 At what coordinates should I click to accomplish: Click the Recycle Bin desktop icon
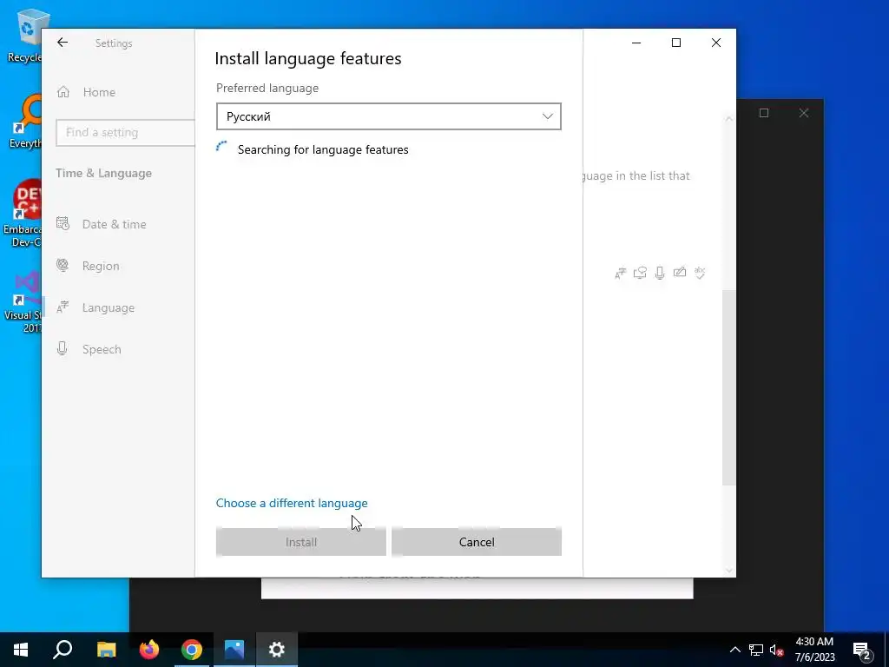click(x=25, y=35)
